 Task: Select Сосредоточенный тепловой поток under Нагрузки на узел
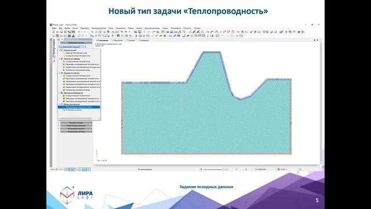[78, 56]
